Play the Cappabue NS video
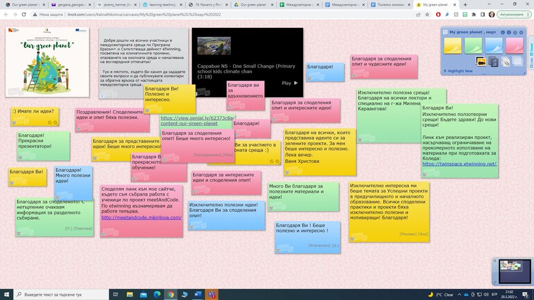The image size is (534, 300). point(289,83)
